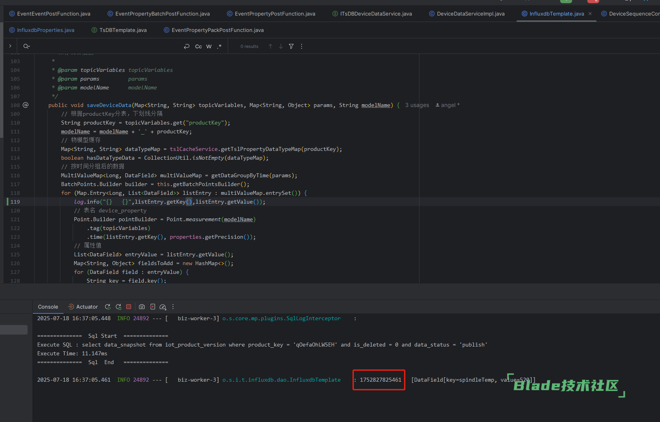This screenshot has height=422, width=660.
Task: Open the InfluxdbProperties.java tab
Action: pyautogui.click(x=42, y=30)
